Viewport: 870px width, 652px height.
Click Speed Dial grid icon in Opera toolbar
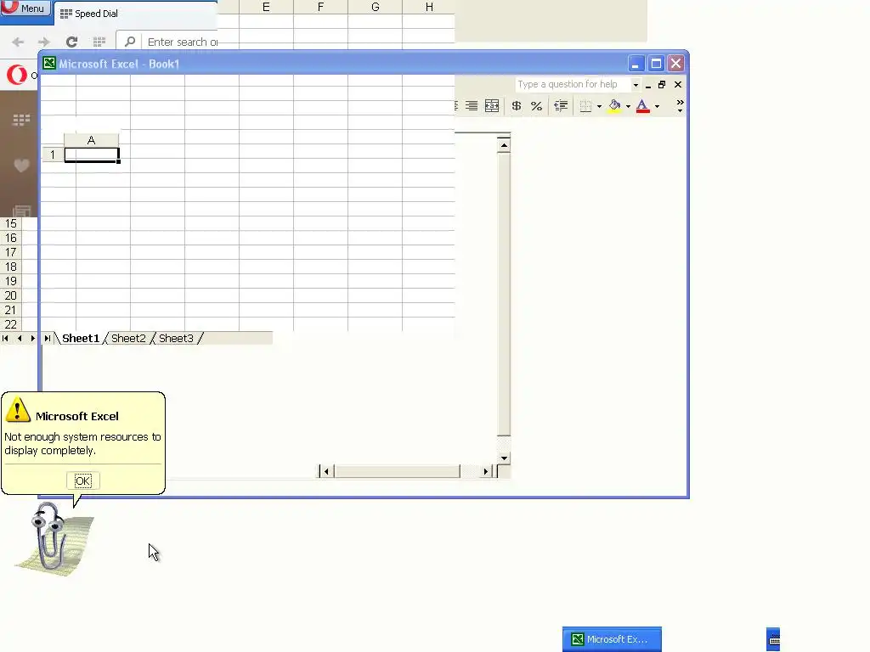click(x=99, y=42)
